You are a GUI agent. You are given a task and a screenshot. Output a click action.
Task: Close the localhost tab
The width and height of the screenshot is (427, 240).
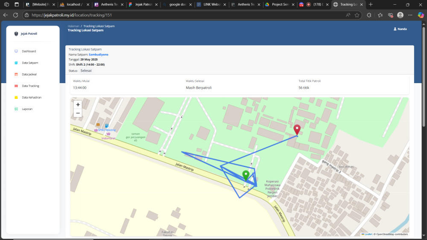pyautogui.click(x=88, y=4)
